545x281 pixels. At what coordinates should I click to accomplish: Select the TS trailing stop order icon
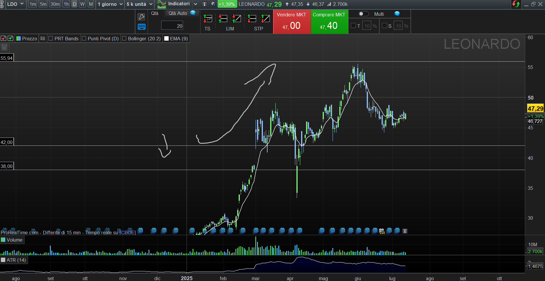207,19
